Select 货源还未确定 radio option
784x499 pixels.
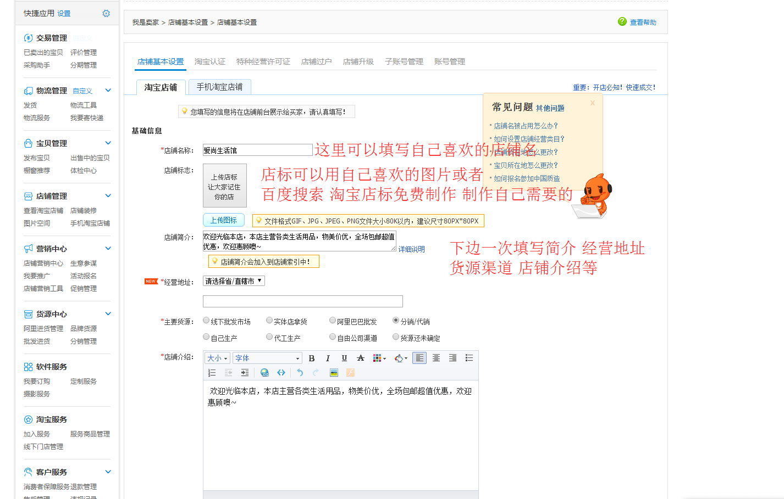click(396, 337)
